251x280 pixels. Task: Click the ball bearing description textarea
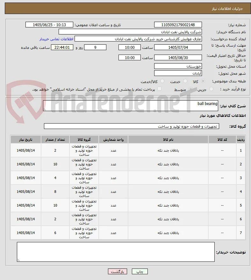131,106
